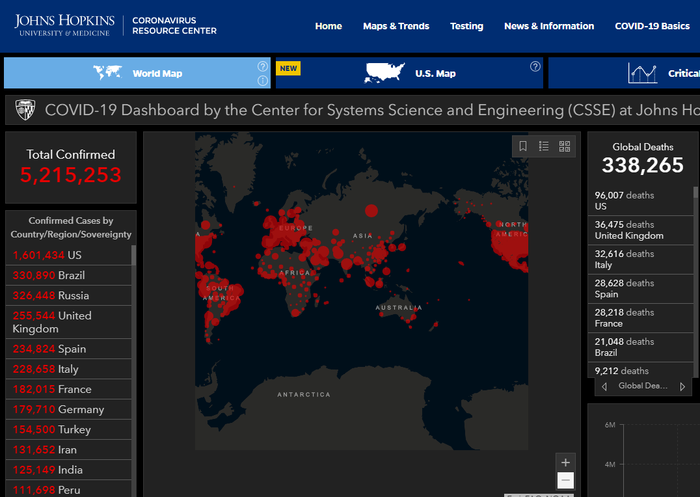The width and height of the screenshot is (700, 497).
Task: Open the Maps & Trends menu
Action: tap(396, 26)
